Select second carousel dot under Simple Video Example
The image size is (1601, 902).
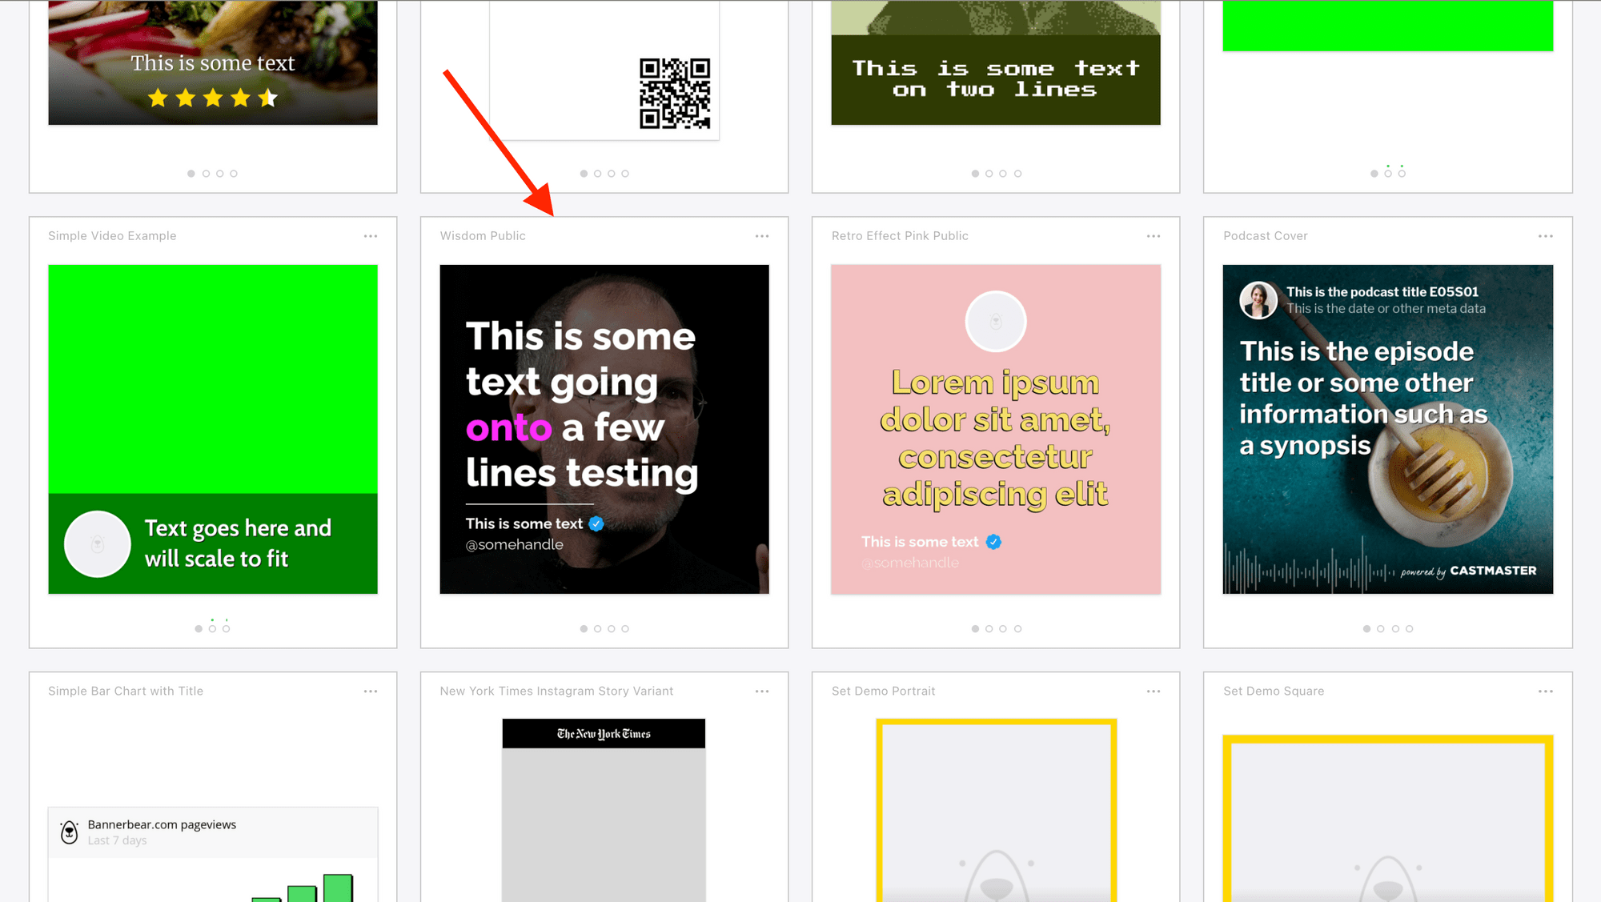pyautogui.click(x=212, y=629)
